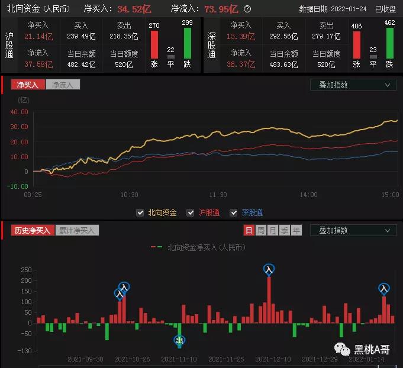The height and width of the screenshot is (368, 403).
Task: Toggle the 深股通 checkbox
Action: [x=233, y=213]
